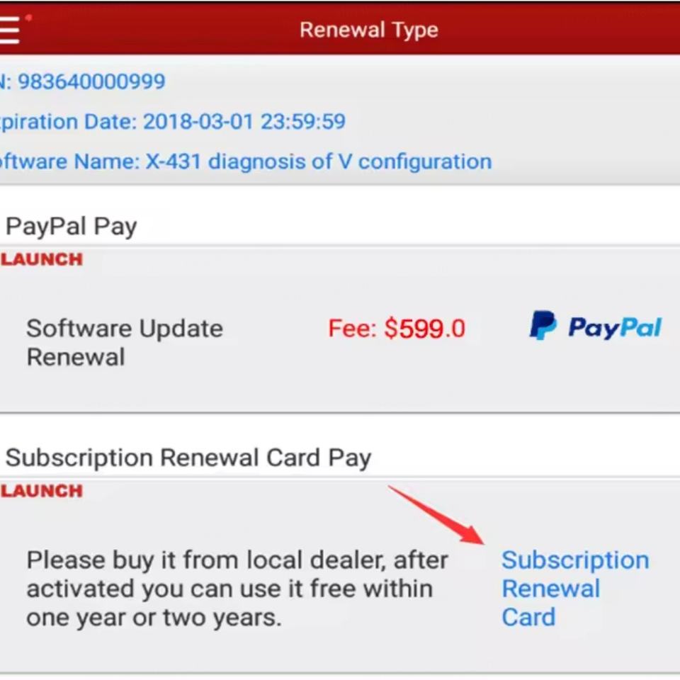Tap the Software Name X-431 diagnosis line
Image resolution: width=680 pixels, height=680 pixels.
click(x=246, y=161)
